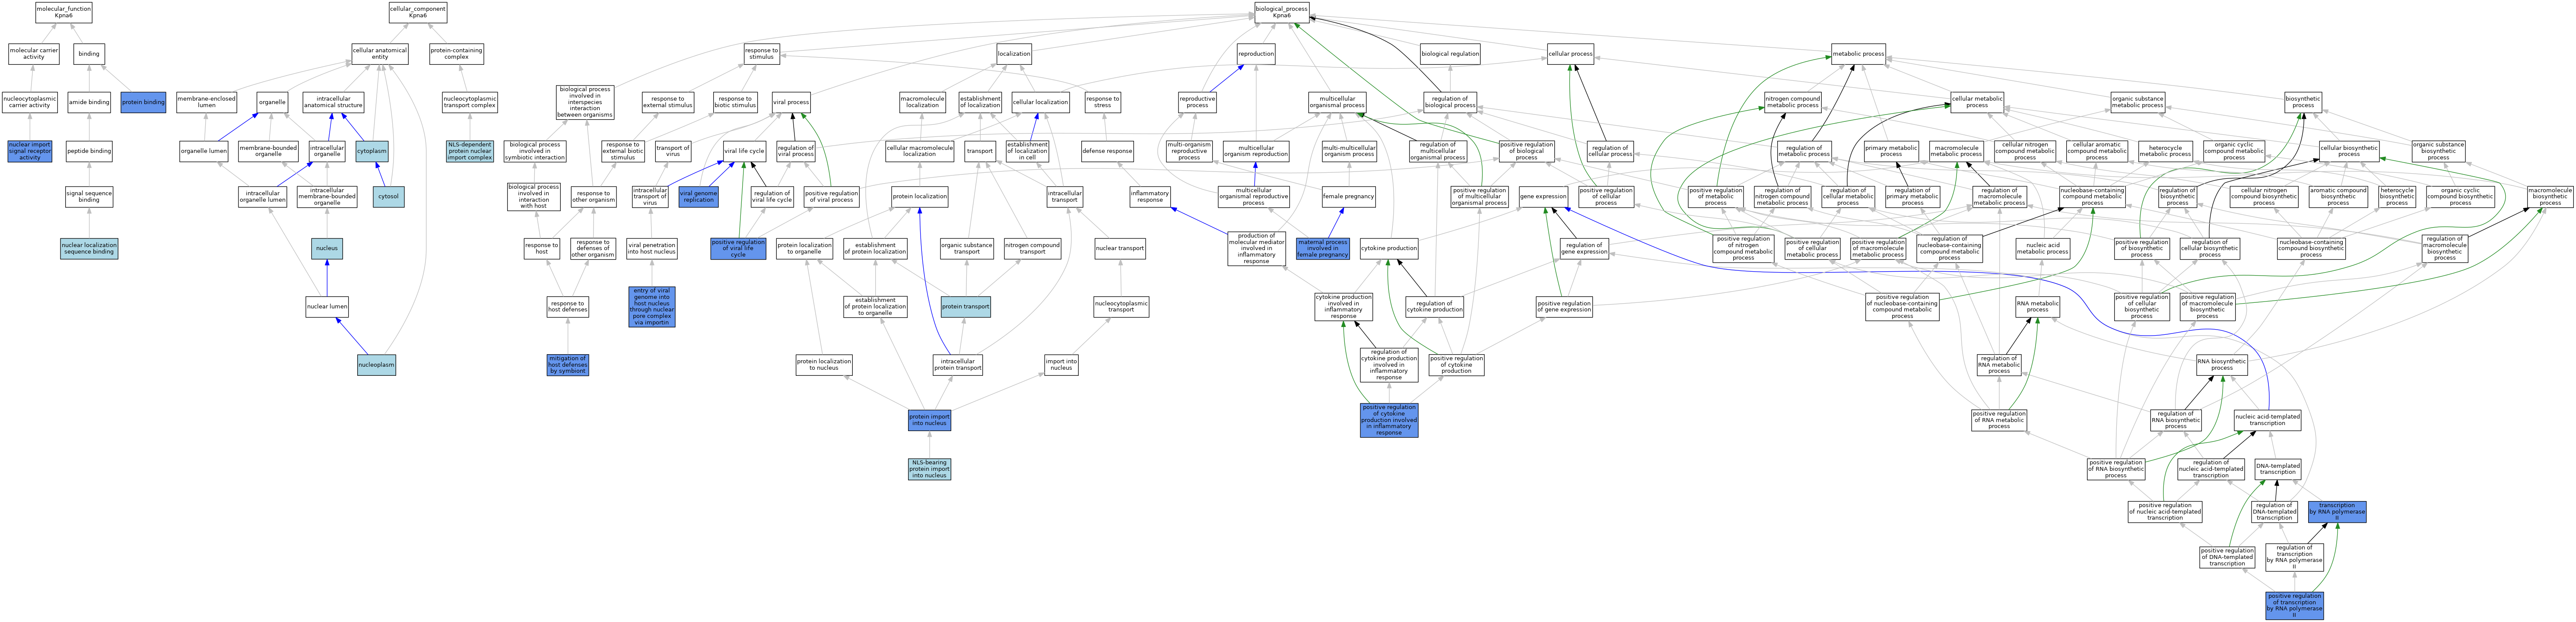Image resolution: width=2576 pixels, height=622 pixels.
Task: Click the 'female pregnancy' node
Action: click(1349, 197)
